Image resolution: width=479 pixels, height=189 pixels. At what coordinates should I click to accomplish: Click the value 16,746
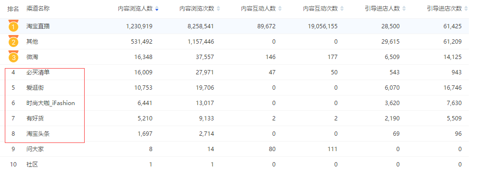[453, 88]
